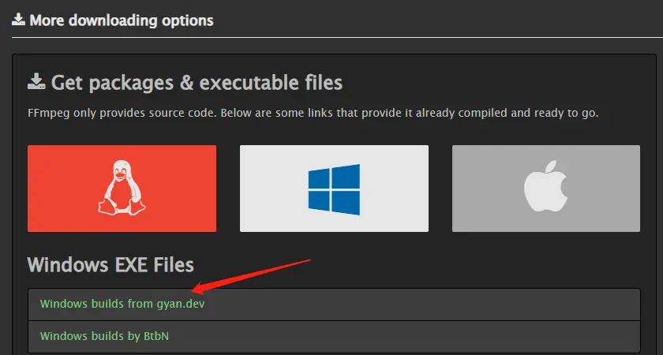Click the tail end of red arrow
The height and width of the screenshot is (355, 663).
(x=311, y=260)
